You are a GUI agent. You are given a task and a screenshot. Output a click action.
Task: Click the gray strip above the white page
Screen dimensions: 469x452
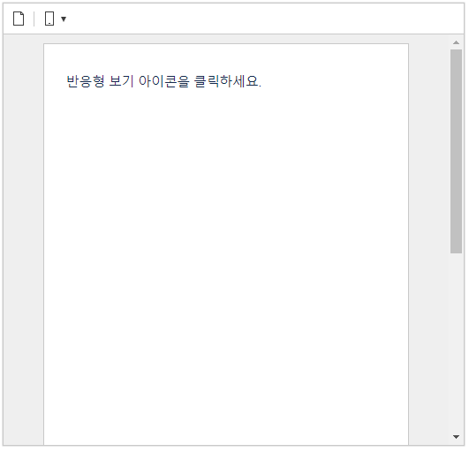coord(226,39)
